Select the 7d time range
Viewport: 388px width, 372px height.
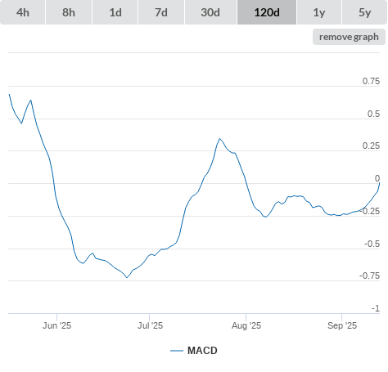(161, 12)
